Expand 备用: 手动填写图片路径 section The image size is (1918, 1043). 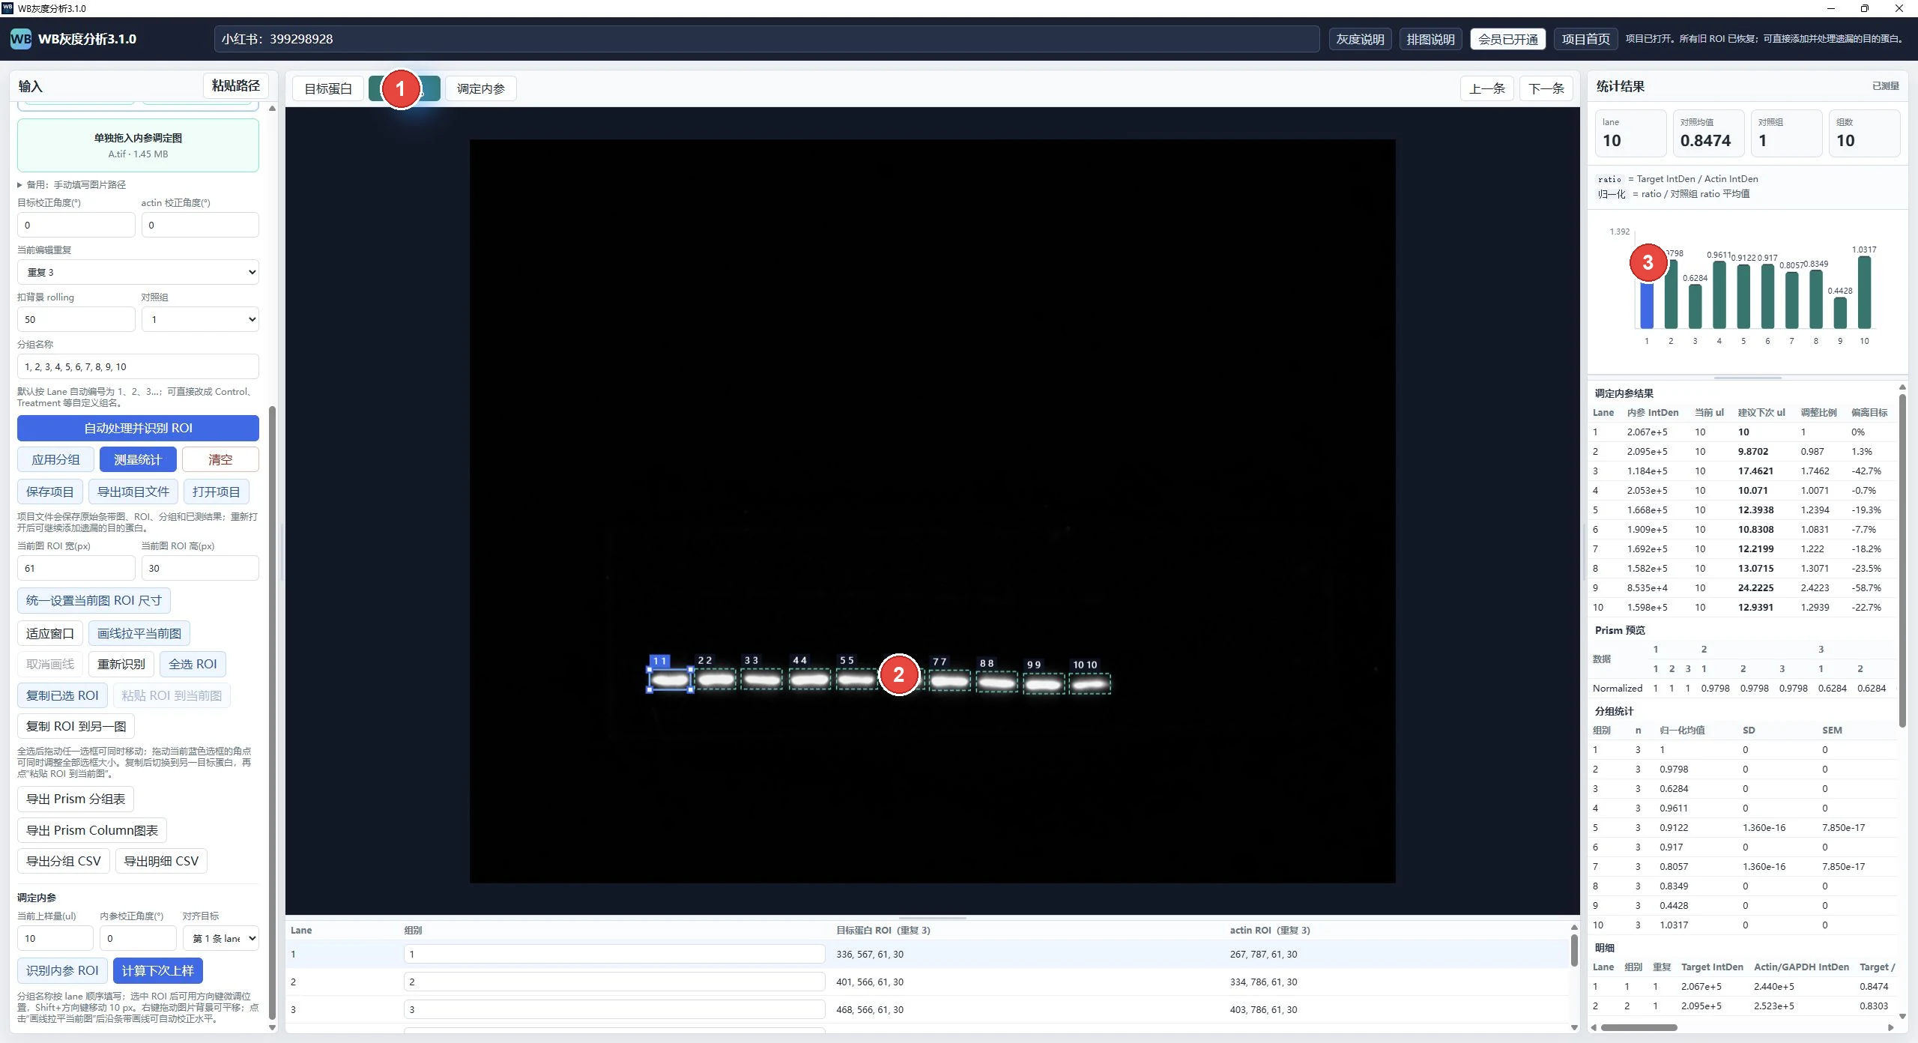(x=72, y=184)
